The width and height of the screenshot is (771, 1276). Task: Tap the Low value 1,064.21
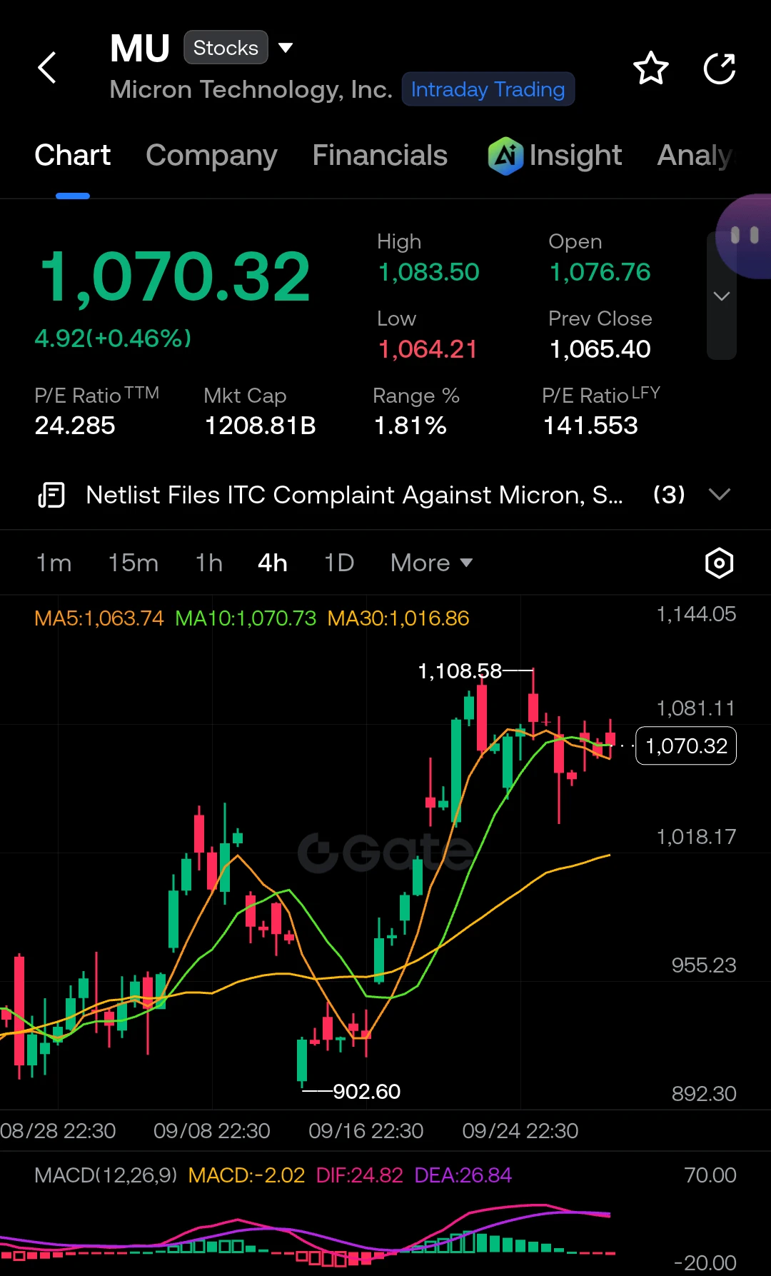[x=427, y=349]
